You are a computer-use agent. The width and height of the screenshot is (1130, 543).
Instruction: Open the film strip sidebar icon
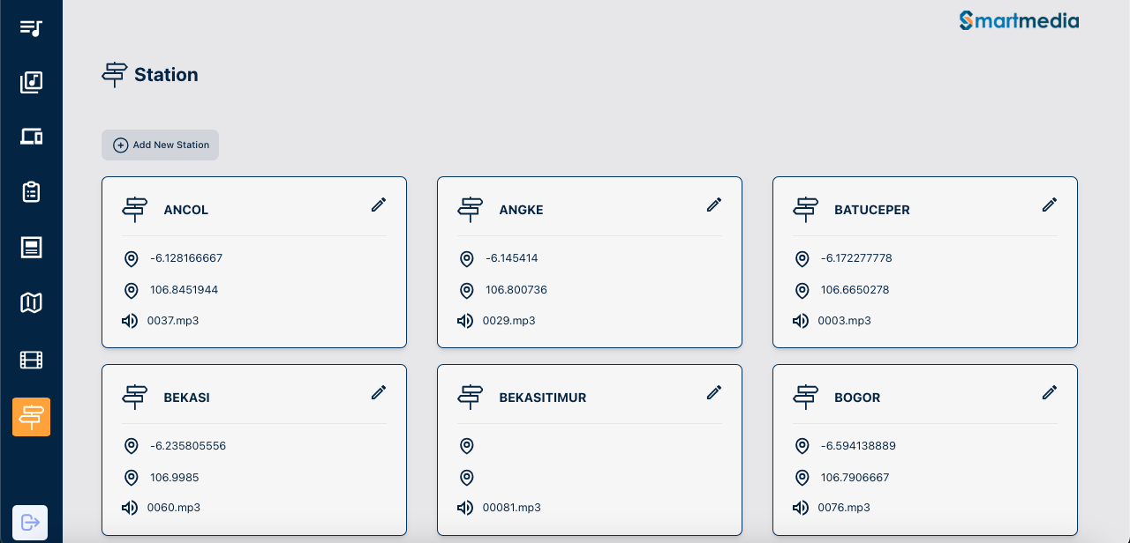tap(31, 360)
